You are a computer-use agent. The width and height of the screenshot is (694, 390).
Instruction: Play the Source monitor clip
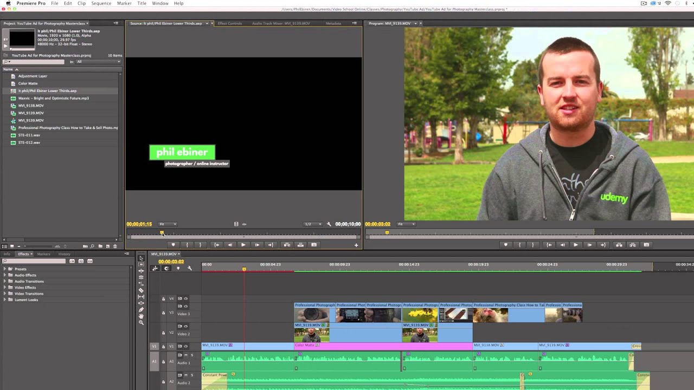(243, 245)
